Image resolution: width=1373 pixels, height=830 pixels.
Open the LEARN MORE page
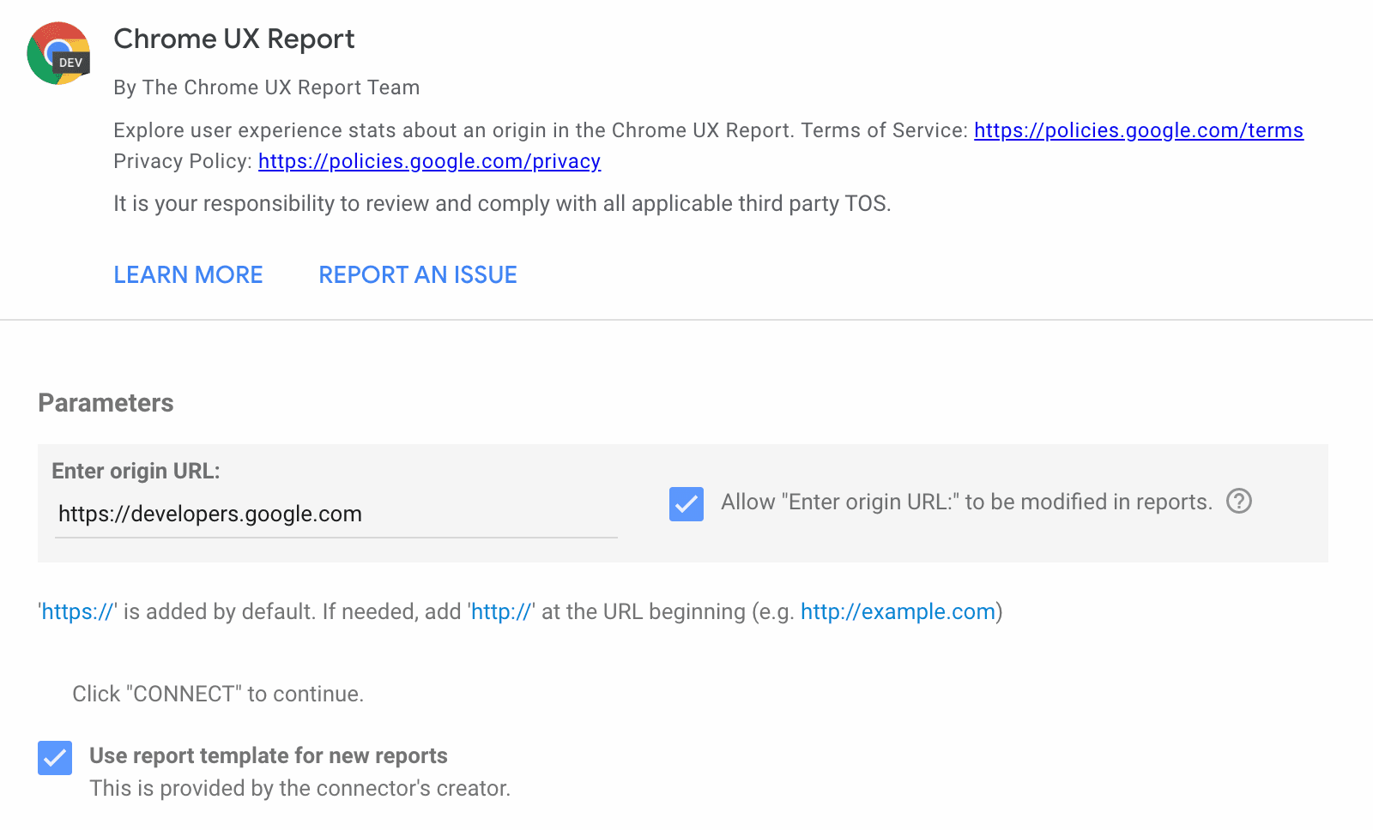point(188,274)
